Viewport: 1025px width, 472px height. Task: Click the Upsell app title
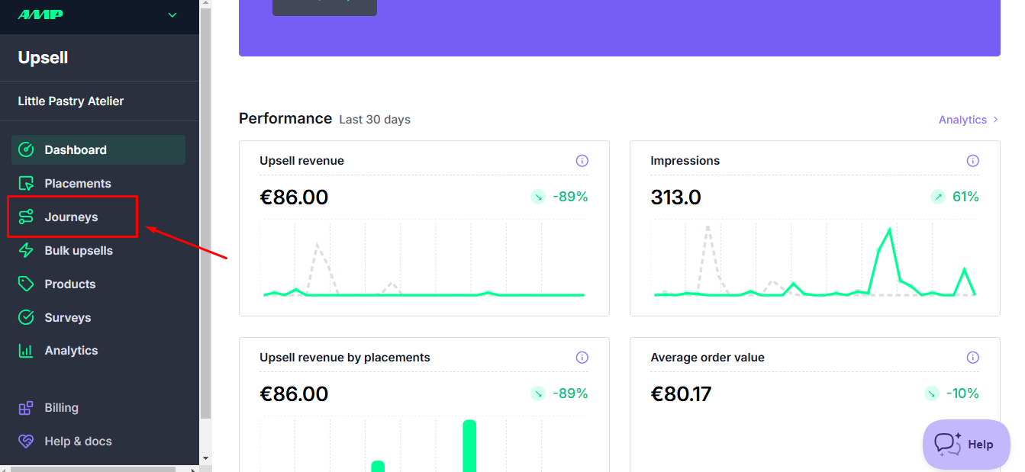(43, 57)
